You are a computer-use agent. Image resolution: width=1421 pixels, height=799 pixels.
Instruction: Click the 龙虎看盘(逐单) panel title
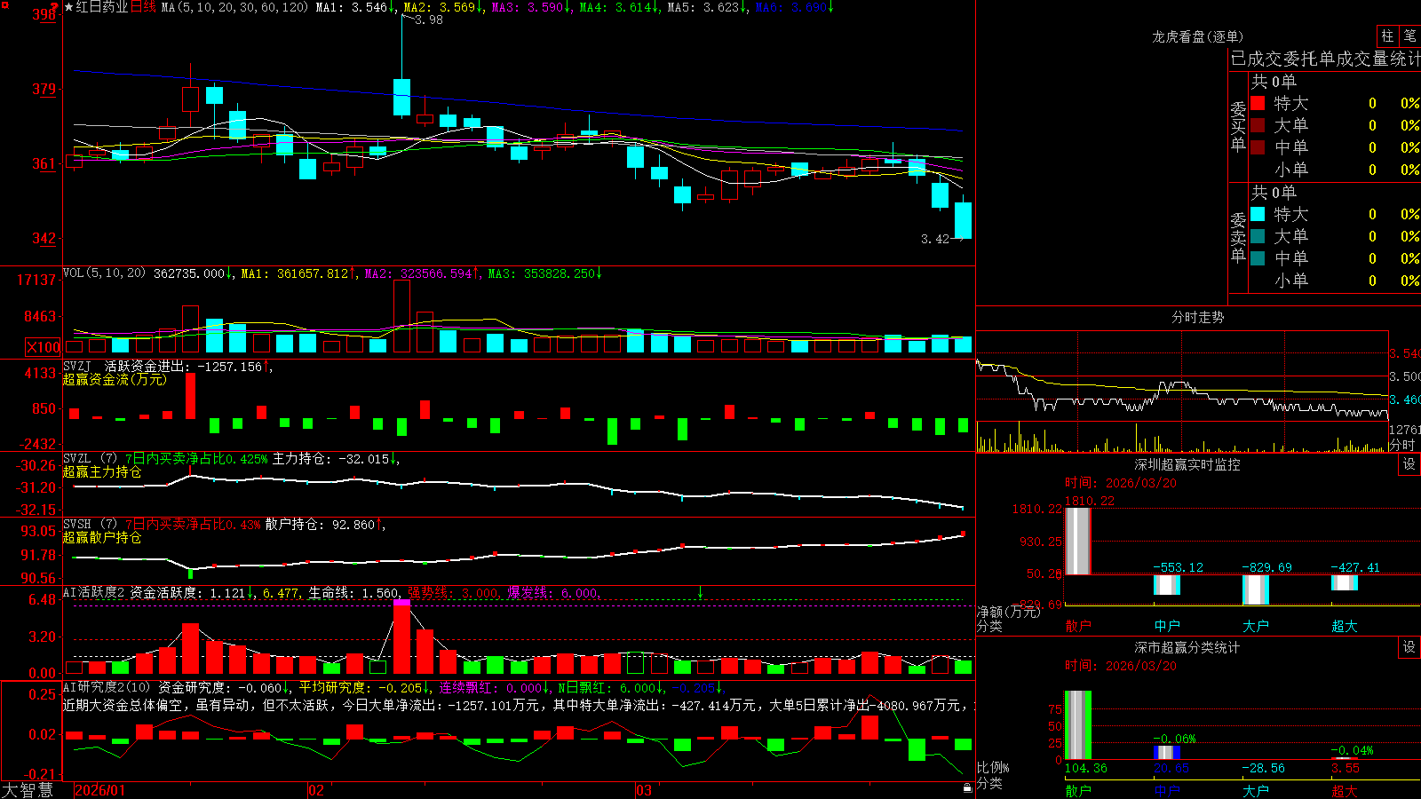(1197, 36)
